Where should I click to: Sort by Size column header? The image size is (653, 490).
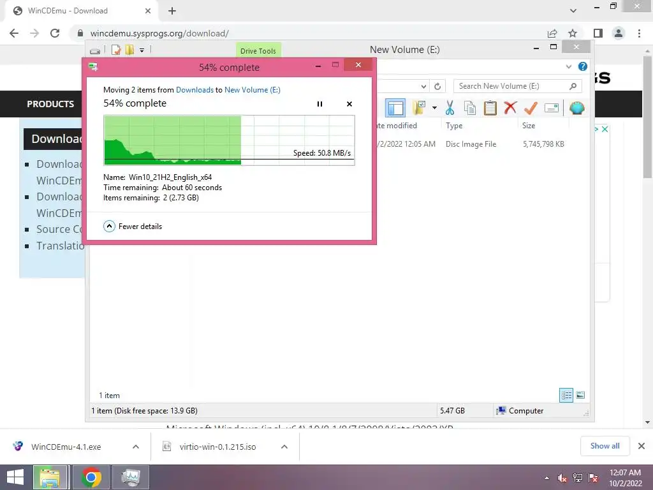(x=529, y=126)
